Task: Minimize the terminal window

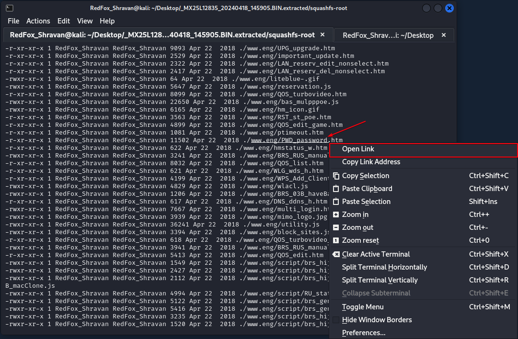Action: (x=426, y=8)
